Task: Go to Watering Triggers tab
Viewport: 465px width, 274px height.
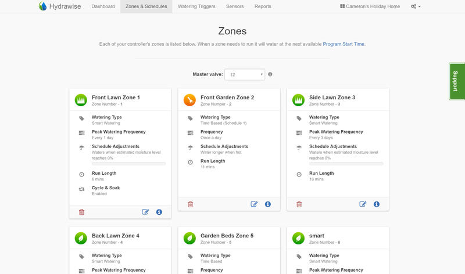Action: point(196,6)
